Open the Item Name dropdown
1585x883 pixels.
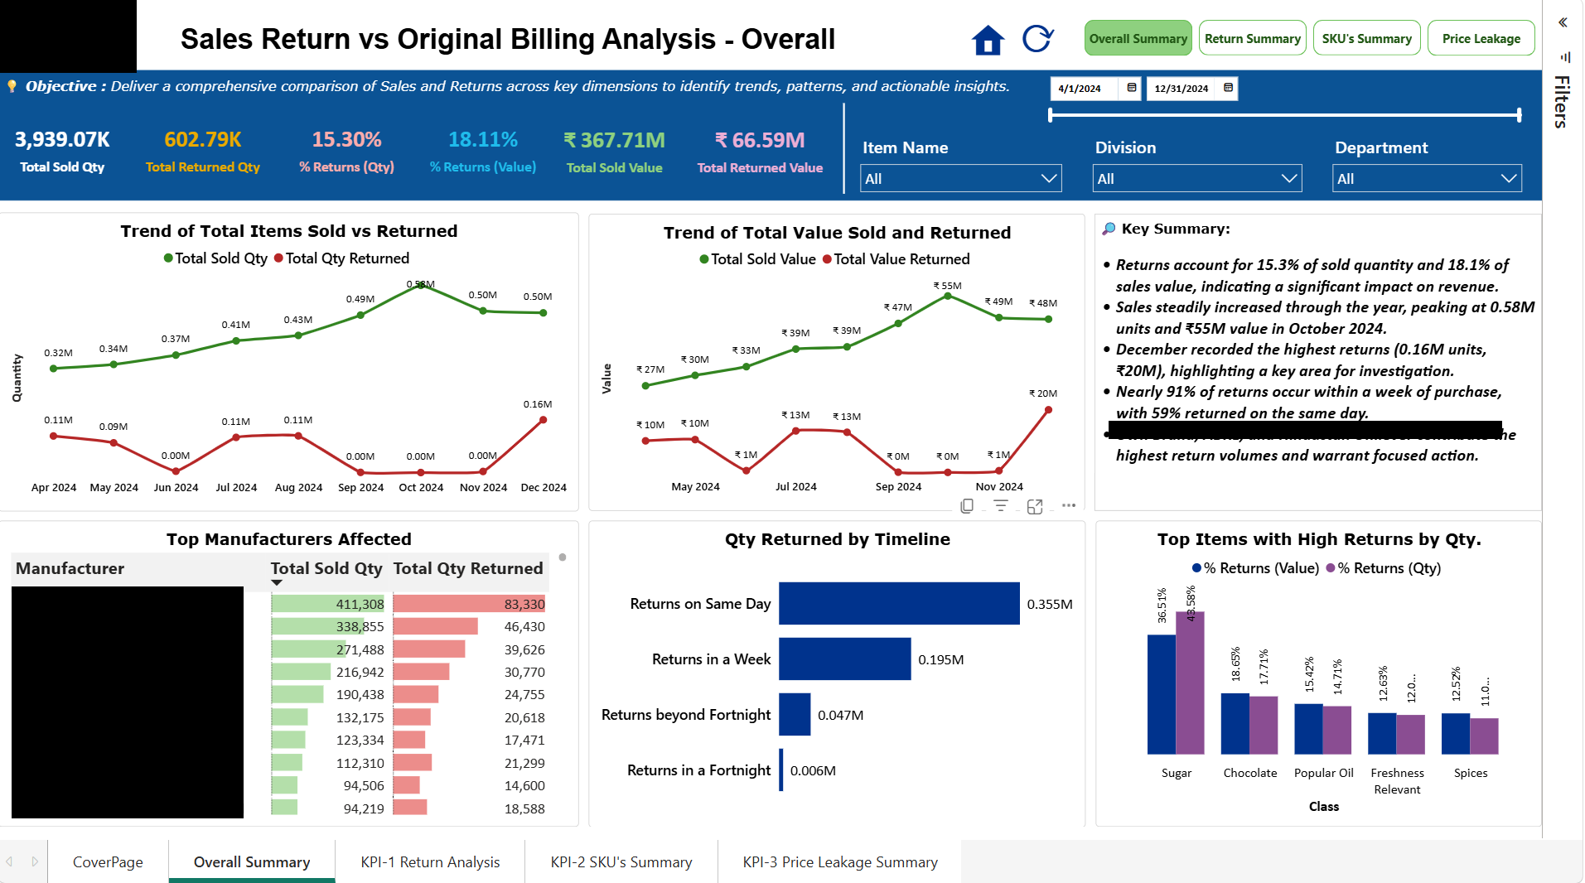coord(961,178)
